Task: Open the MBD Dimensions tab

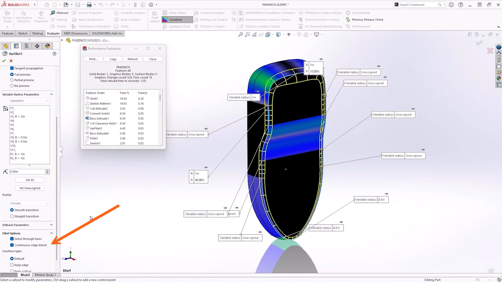Action: (x=76, y=33)
